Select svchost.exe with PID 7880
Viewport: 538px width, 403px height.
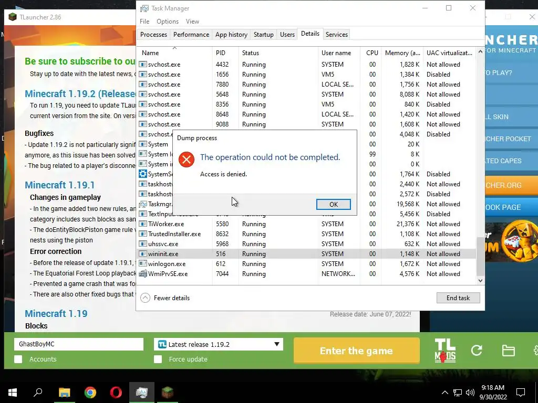pos(307,84)
